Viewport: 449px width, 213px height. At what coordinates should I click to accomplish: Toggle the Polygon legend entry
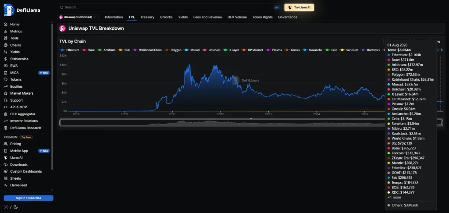173,50
